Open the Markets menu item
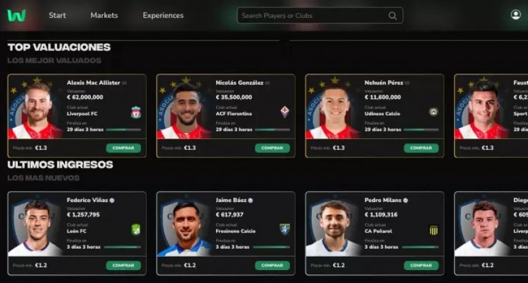The width and height of the screenshot is (528, 283). click(104, 15)
